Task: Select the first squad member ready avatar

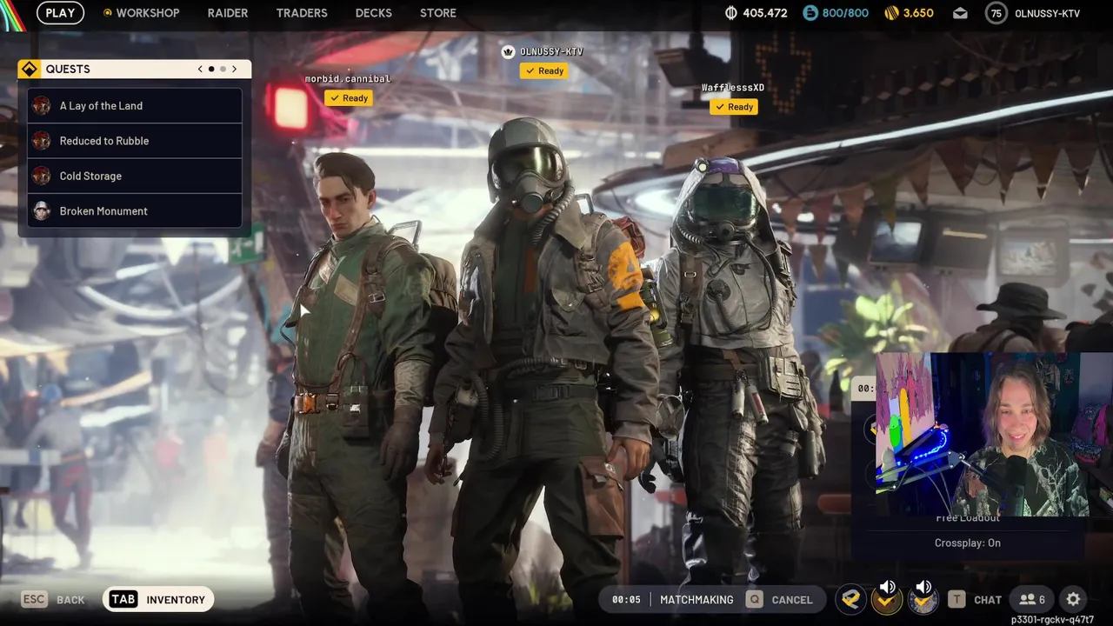Action: [851, 599]
